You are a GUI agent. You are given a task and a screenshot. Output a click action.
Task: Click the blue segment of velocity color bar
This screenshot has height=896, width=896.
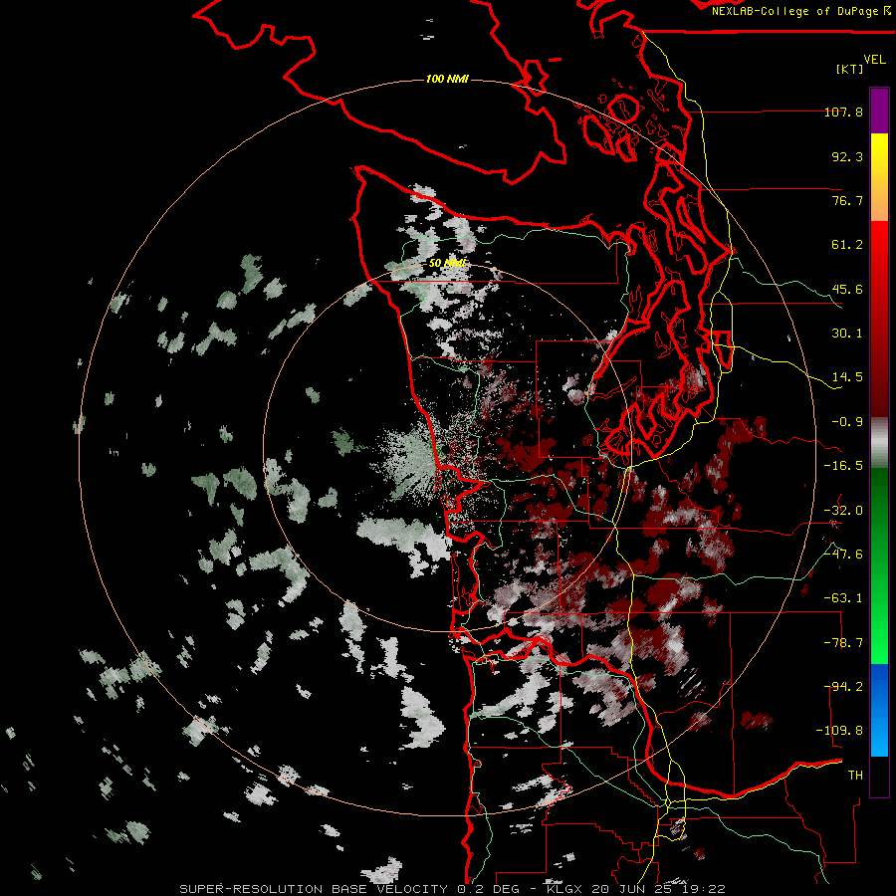[x=879, y=710]
